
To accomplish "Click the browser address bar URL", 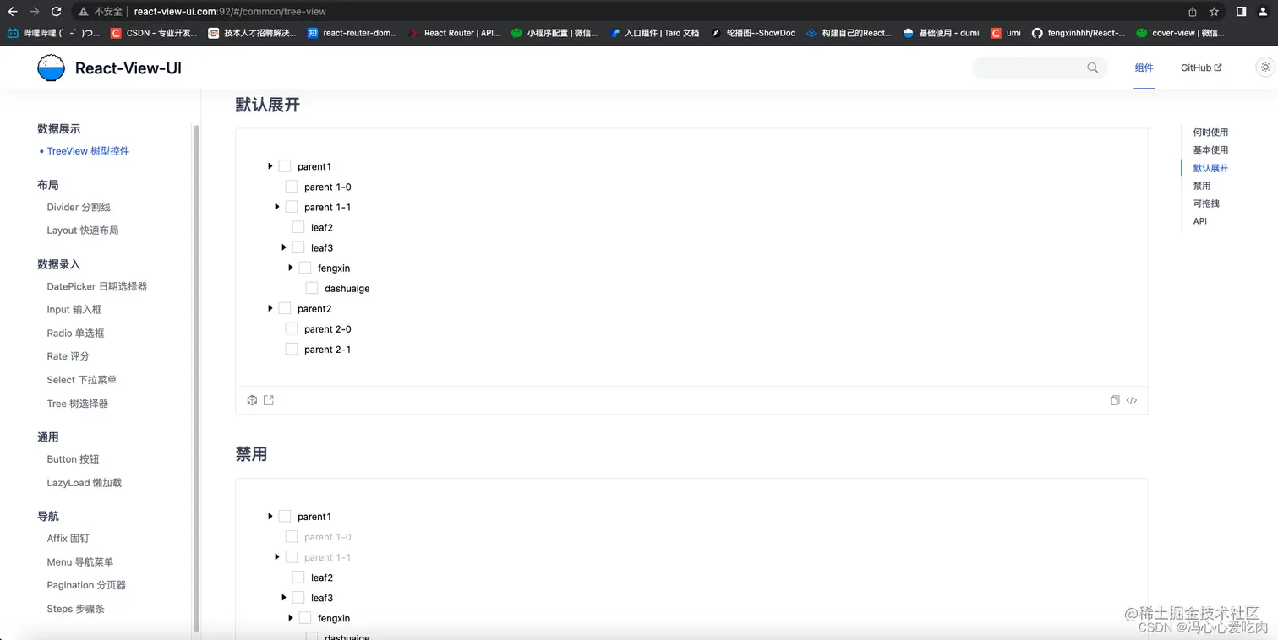I will (x=230, y=12).
